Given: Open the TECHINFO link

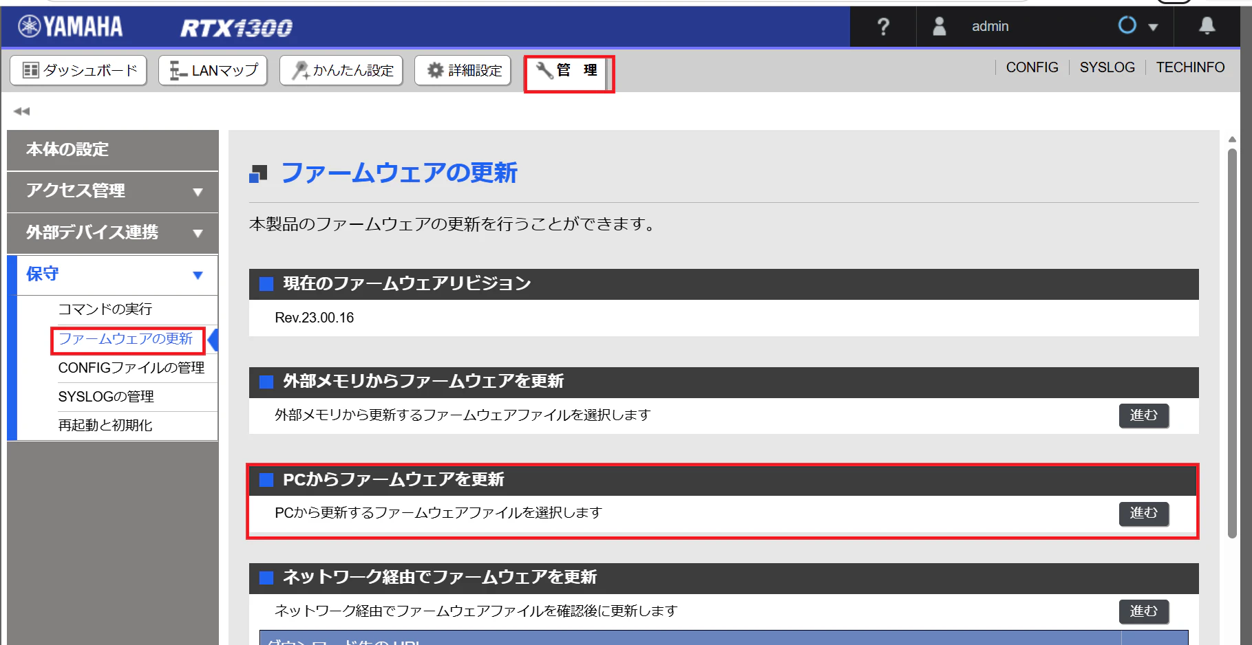Looking at the screenshot, I should [x=1190, y=67].
